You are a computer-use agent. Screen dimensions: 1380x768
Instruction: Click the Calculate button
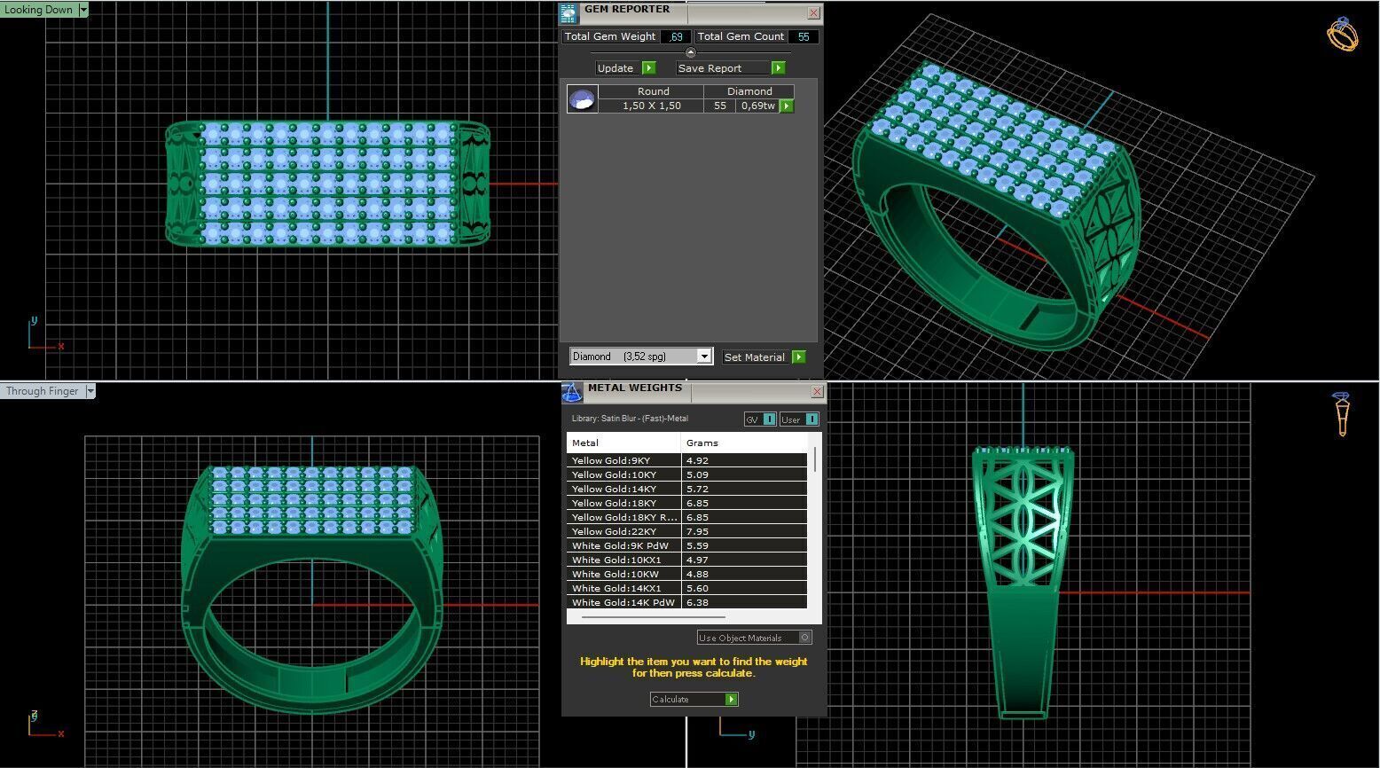[694, 699]
